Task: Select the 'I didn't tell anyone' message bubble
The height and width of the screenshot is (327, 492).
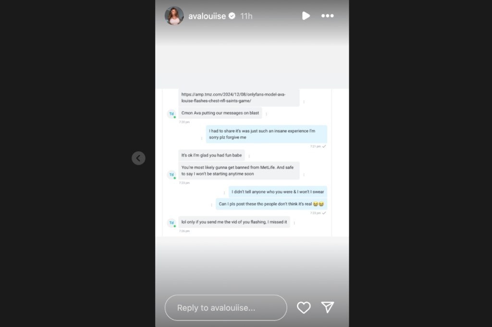Action: 278,192
